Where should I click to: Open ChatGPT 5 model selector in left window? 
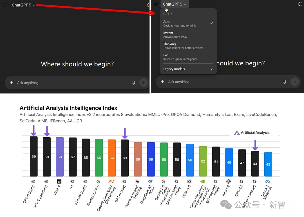(x=23, y=5)
